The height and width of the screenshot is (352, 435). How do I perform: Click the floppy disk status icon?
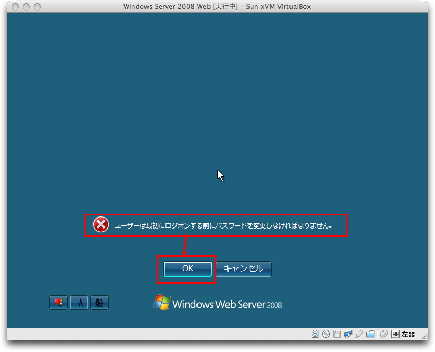(x=337, y=334)
